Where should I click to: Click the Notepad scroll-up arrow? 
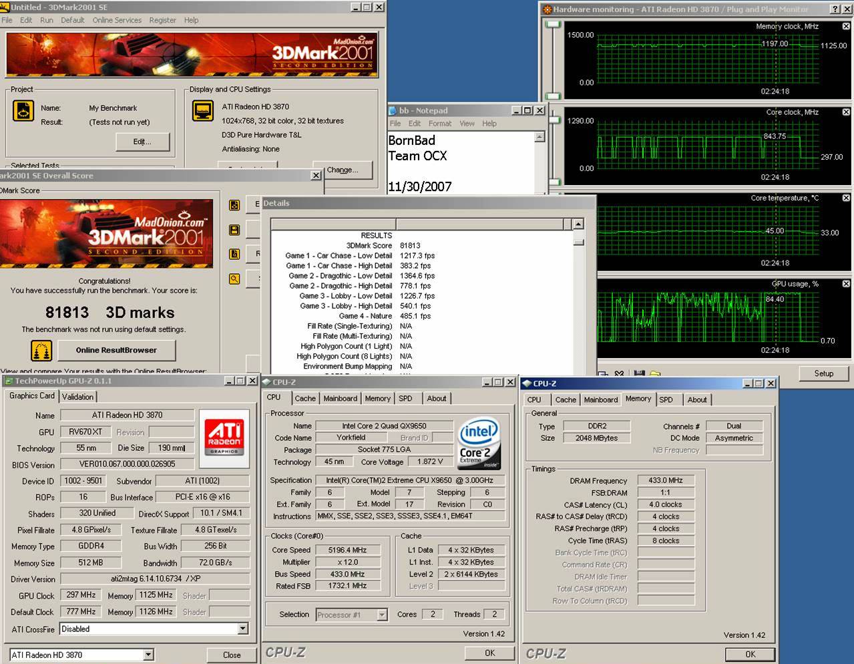[540, 136]
